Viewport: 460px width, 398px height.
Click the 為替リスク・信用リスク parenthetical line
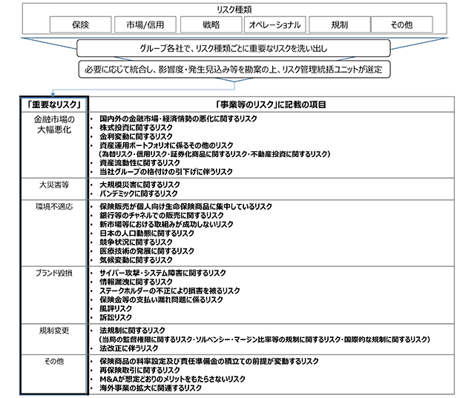tap(214, 154)
